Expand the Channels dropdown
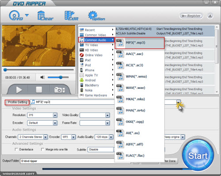The image size is (221, 176). (x=46, y=137)
